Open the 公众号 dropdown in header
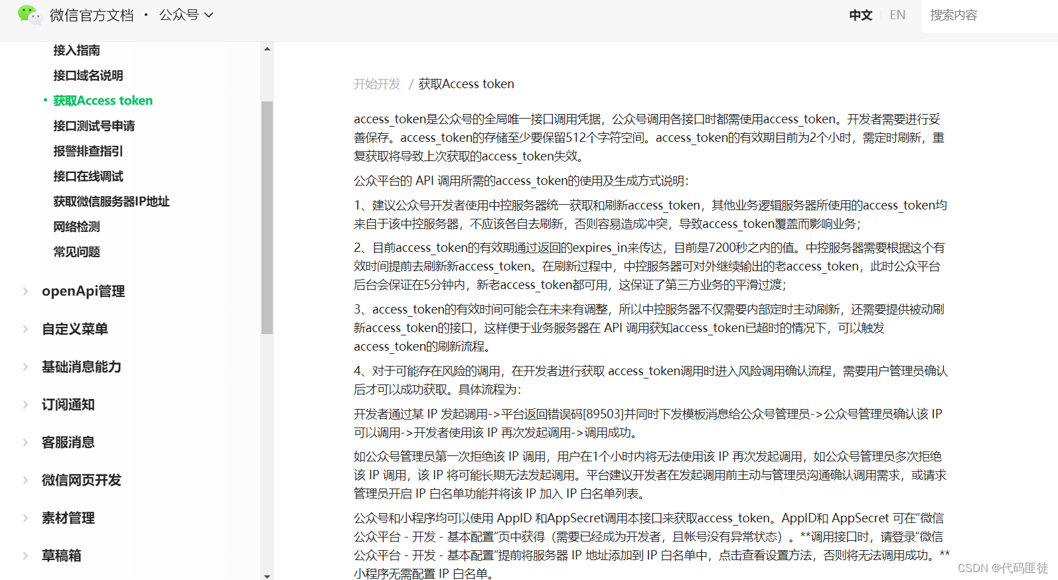 (186, 15)
